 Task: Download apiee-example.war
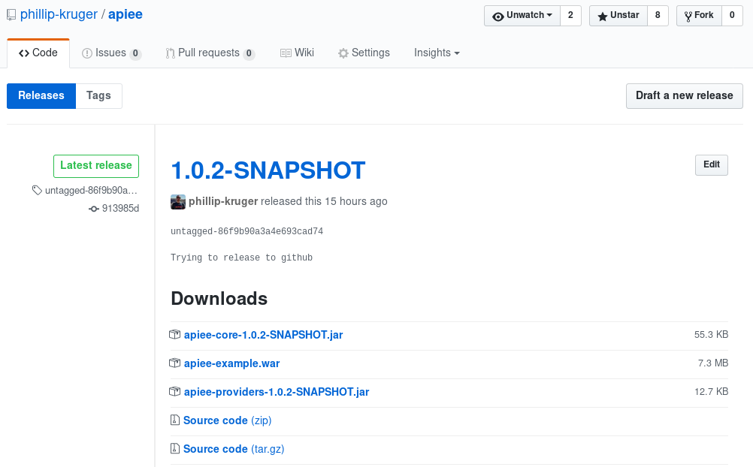232,364
